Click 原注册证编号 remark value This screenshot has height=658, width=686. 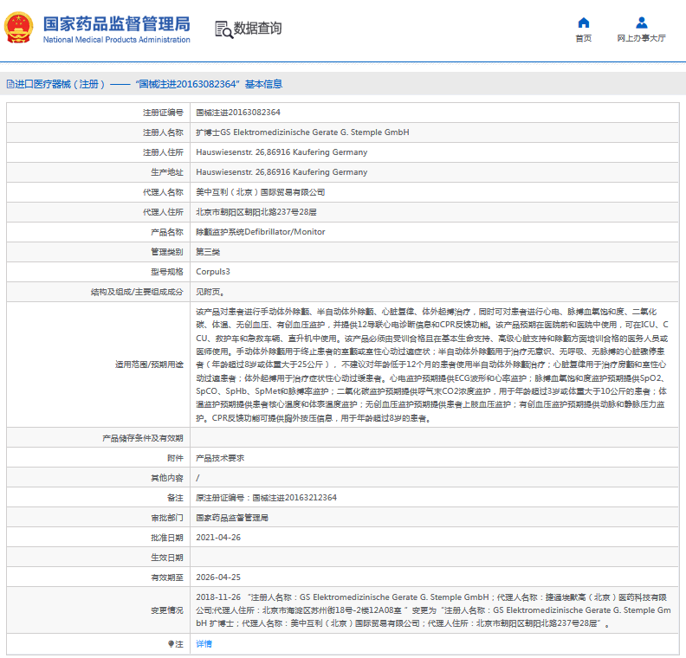tap(267, 498)
